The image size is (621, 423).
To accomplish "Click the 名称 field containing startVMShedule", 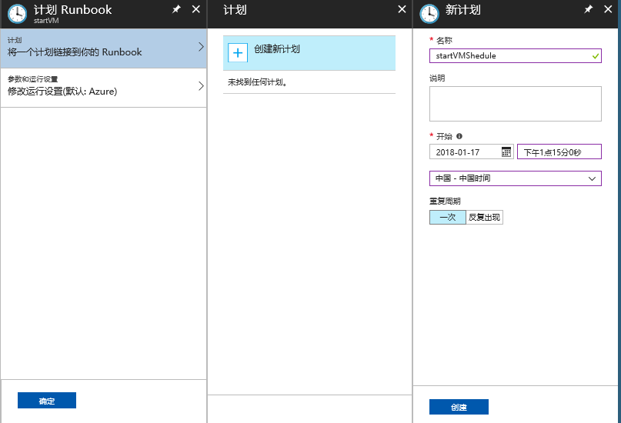I will (508, 55).
